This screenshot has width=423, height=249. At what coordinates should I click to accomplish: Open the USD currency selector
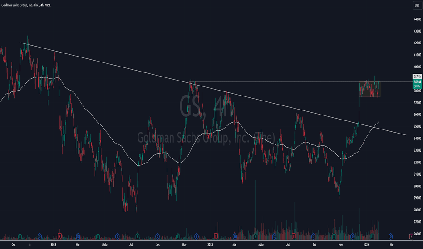416,5
